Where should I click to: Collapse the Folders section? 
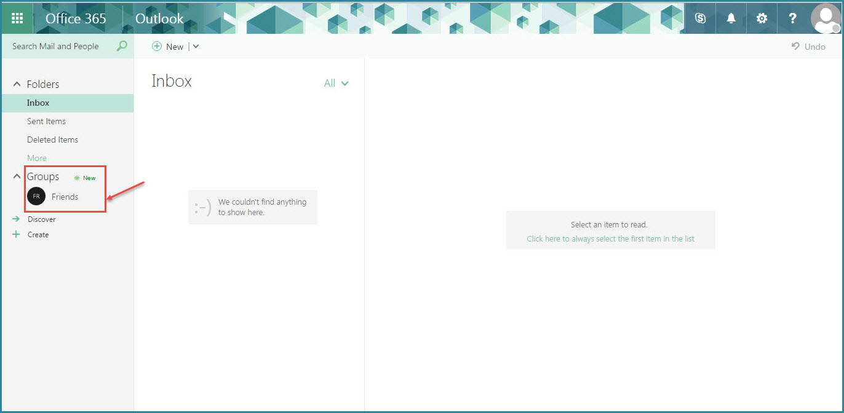tap(17, 84)
